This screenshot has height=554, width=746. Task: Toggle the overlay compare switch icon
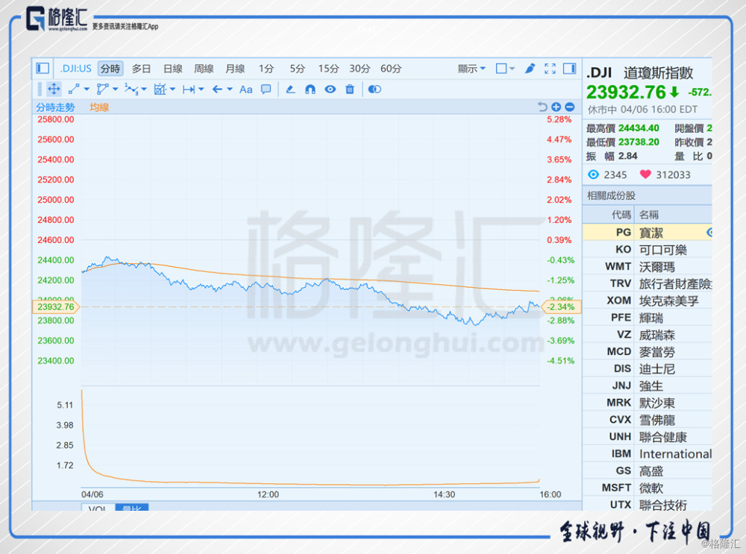(x=374, y=89)
